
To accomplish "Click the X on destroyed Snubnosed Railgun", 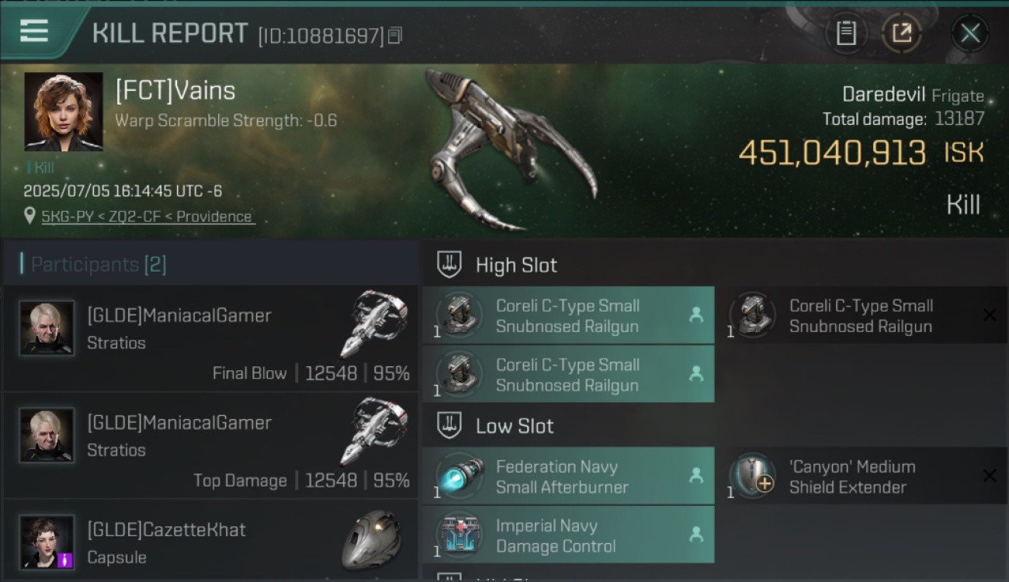I will 990,315.
